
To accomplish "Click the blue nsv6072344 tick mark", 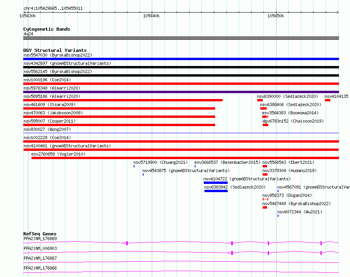I will pyautogui.click(x=278, y=216).
